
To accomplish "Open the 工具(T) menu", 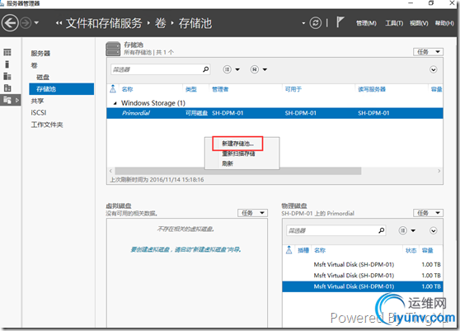I will pyautogui.click(x=394, y=23).
